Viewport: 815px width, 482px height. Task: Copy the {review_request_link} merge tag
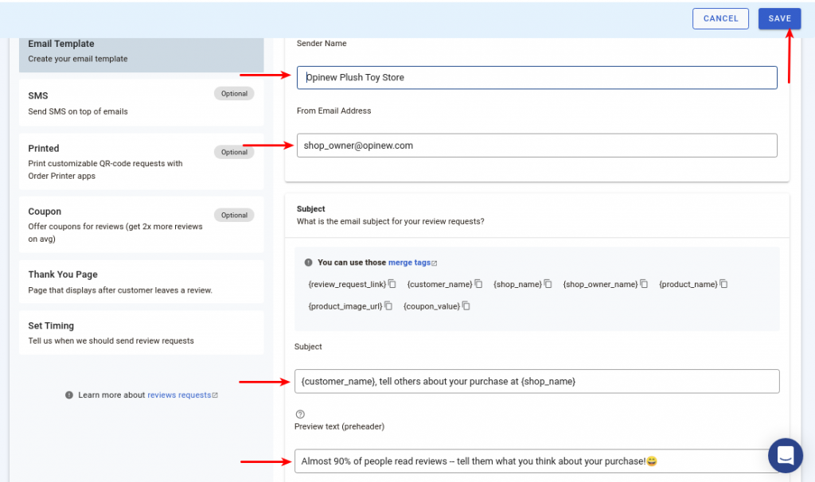pyautogui.click(x=392, y=284)
